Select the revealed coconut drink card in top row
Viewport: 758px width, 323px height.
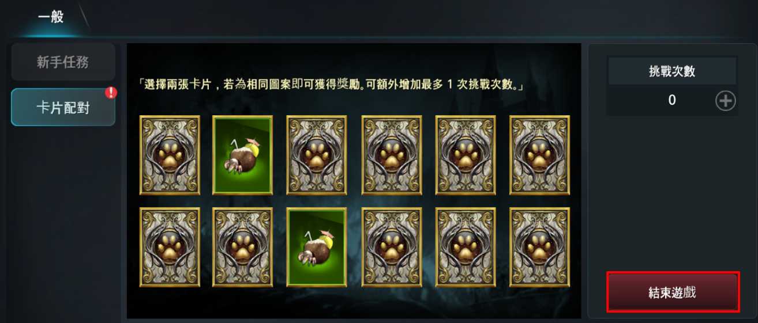click(x=242, y=155)
